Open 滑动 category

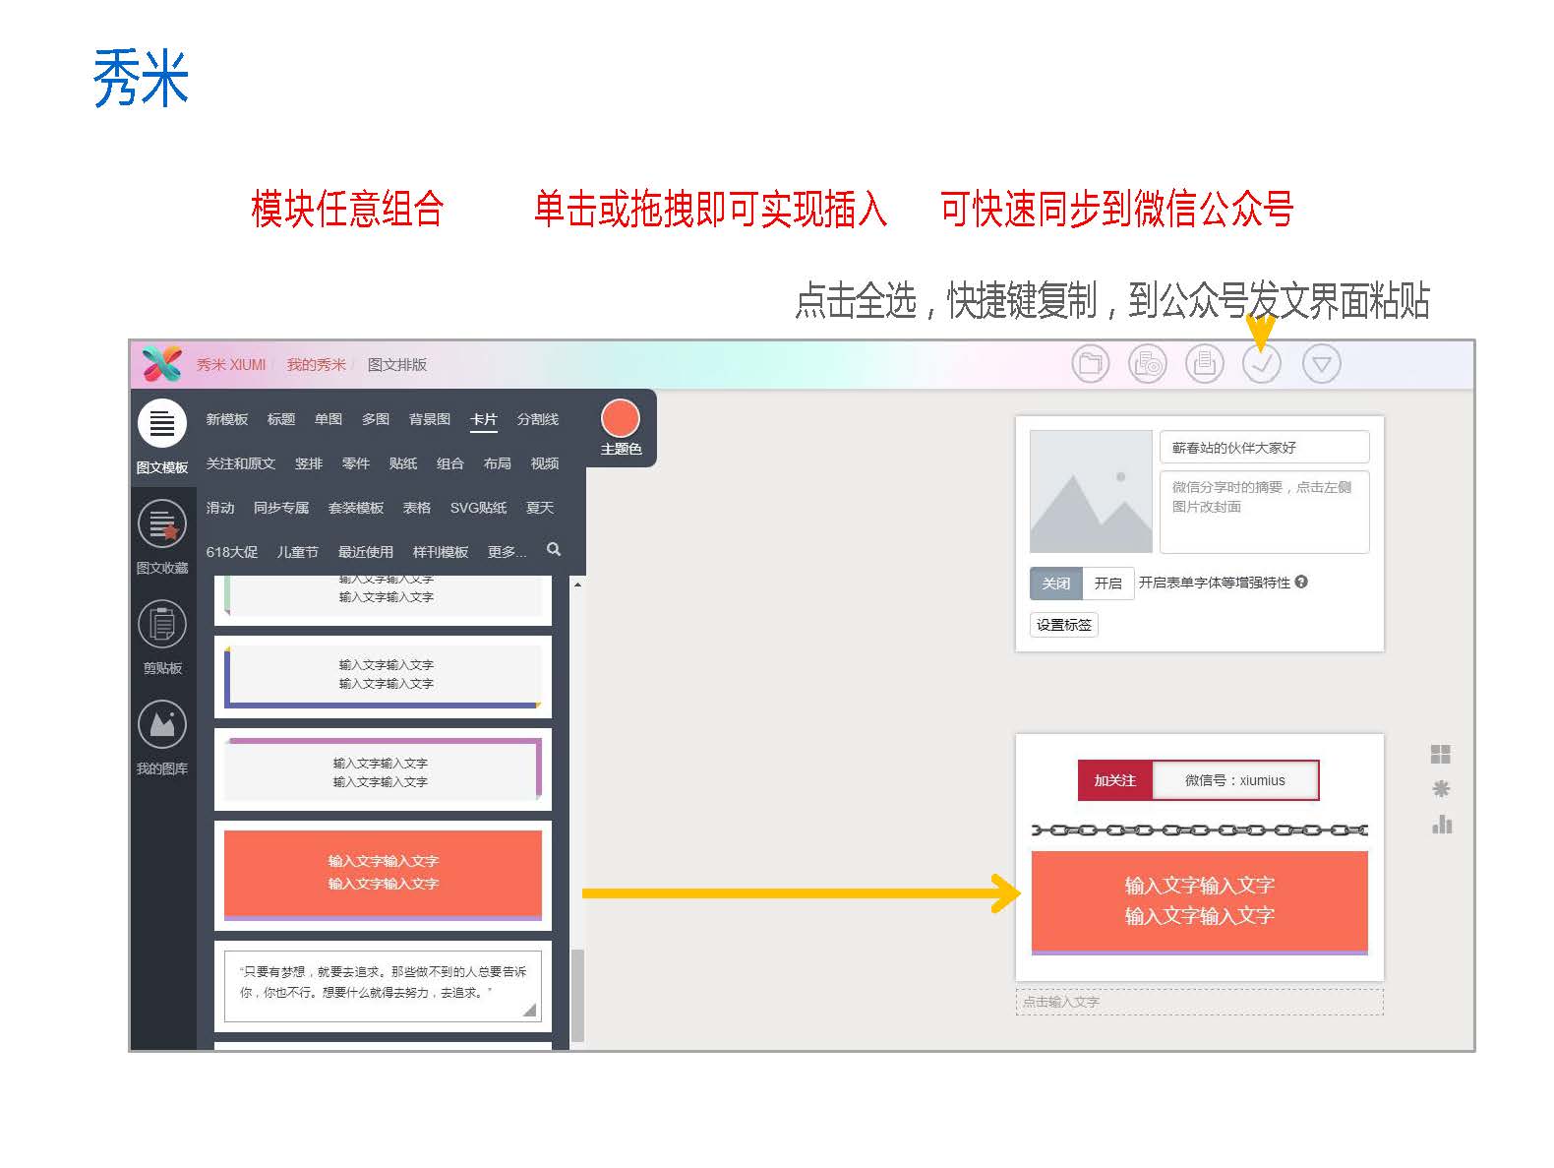click(x=220, y=508)
